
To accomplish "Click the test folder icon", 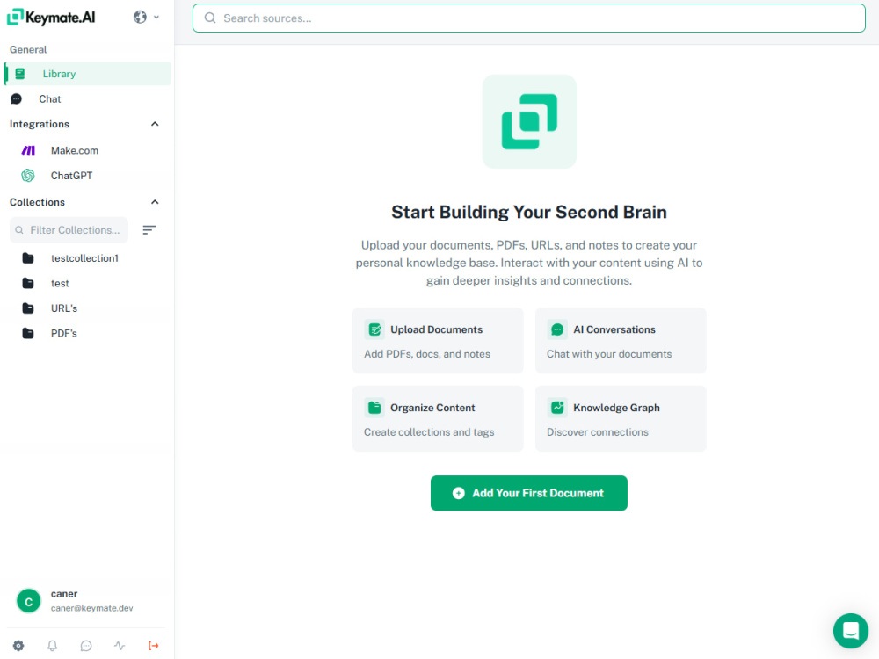I will (28, 284).
